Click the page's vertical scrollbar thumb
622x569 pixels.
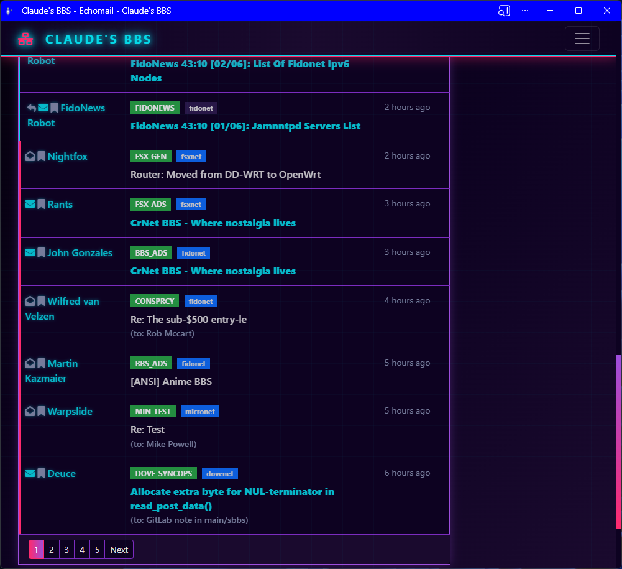point(618,442)
